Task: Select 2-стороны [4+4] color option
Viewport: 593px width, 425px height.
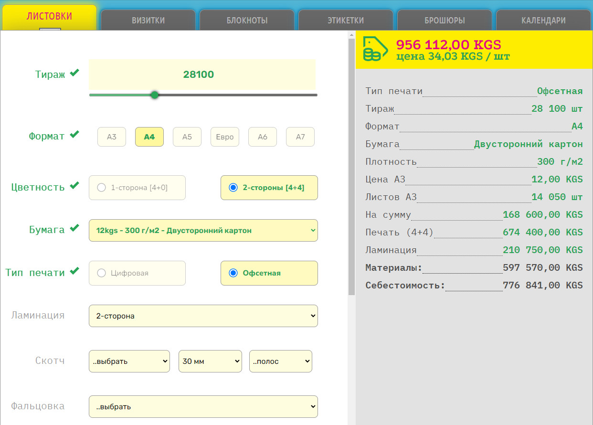Action: [269, 188]
